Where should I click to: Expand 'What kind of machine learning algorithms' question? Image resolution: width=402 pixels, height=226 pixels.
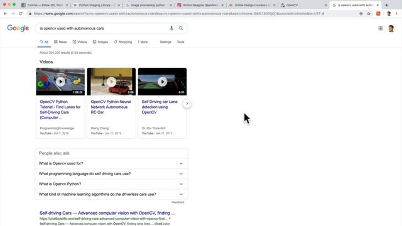click(111, 194)
